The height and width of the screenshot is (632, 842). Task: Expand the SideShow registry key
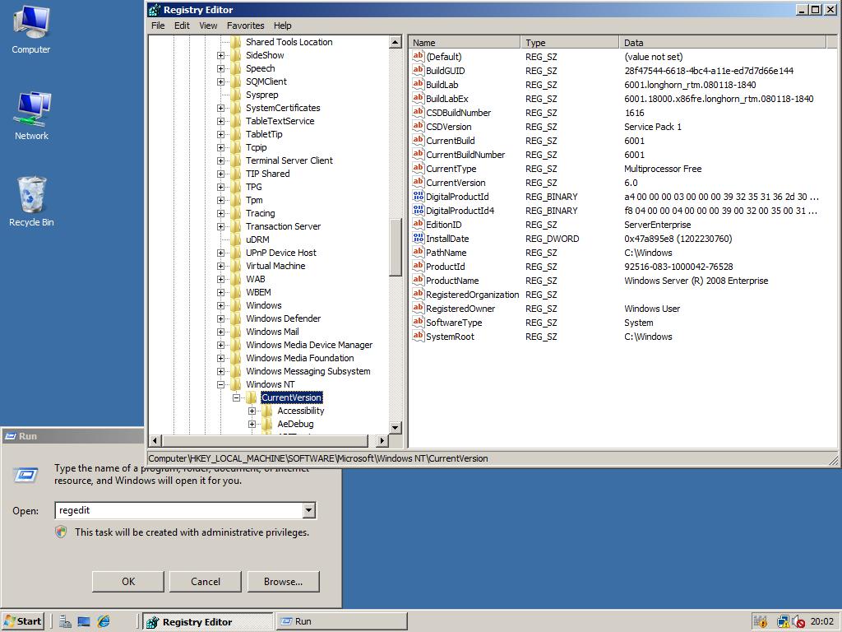[x=220, y=55]
